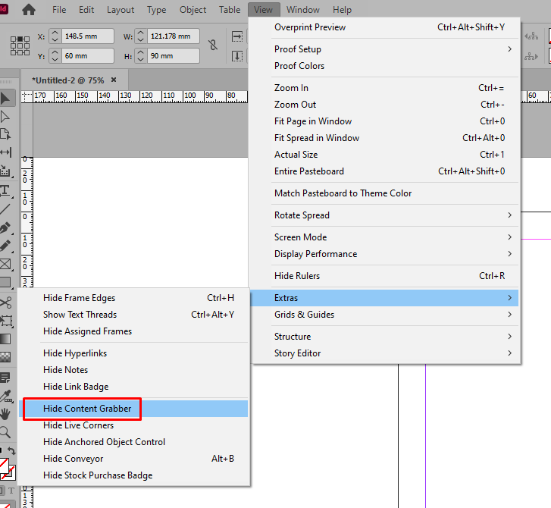Open the Edit menu
The height and width of the screenshot is (508, 551).
click(86, 10)
